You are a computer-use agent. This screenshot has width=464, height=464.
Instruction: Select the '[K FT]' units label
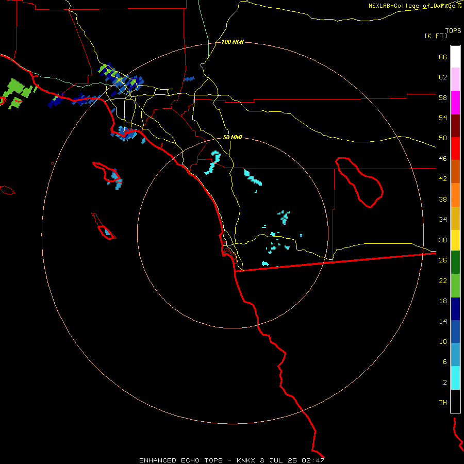[436, 36]
